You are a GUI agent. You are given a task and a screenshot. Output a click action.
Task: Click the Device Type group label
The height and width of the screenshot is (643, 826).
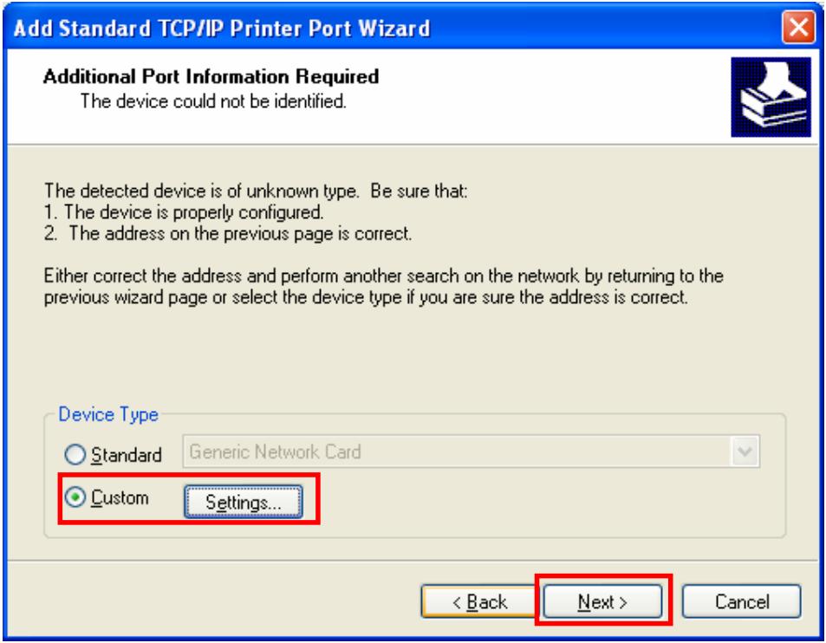[108, 414]
